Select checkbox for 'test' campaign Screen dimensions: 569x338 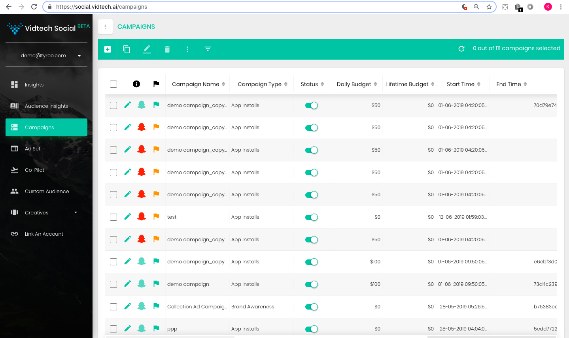pyautogui.click(x=113, y=217)
